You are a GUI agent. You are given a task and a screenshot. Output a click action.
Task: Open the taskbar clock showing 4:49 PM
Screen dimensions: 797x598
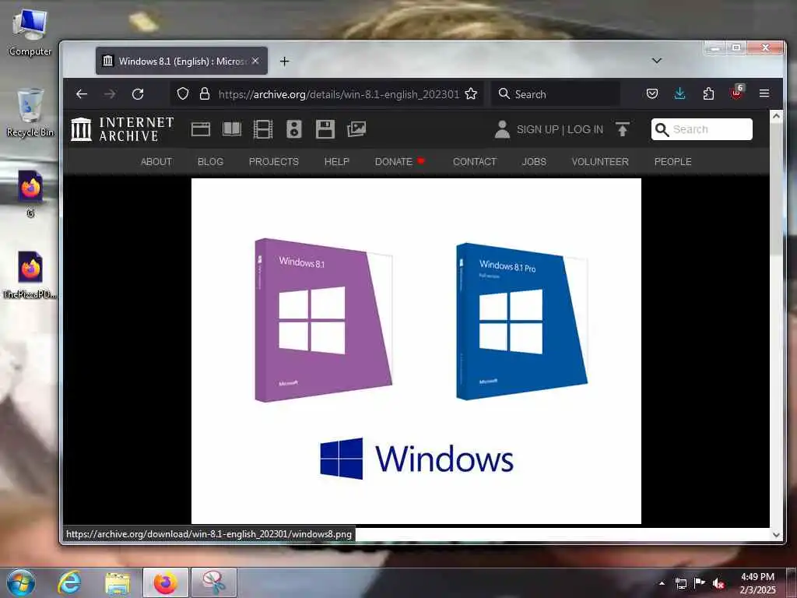tap(758, 583)
